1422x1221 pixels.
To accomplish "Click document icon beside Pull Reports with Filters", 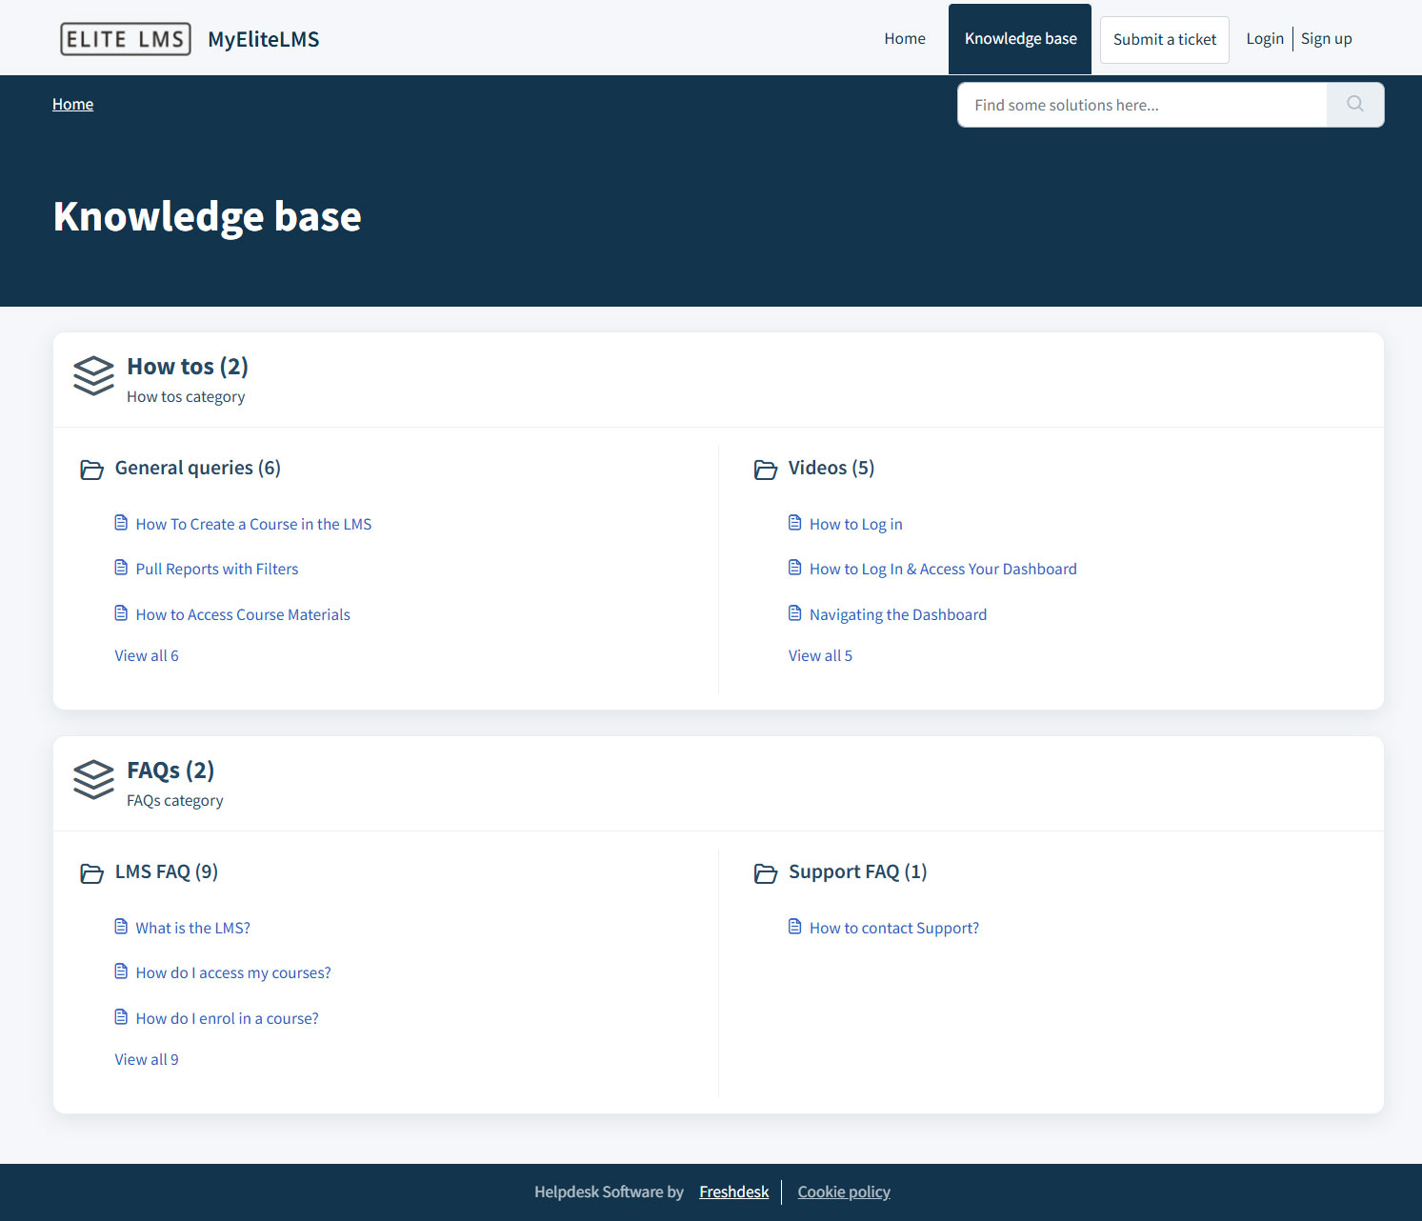I will coord(121,568).
